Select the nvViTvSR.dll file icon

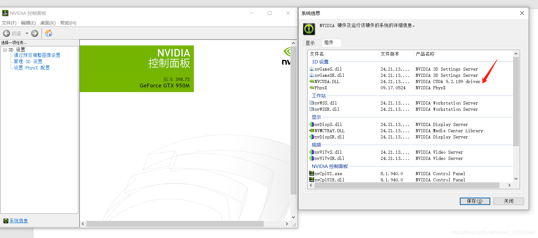point(311,158)
